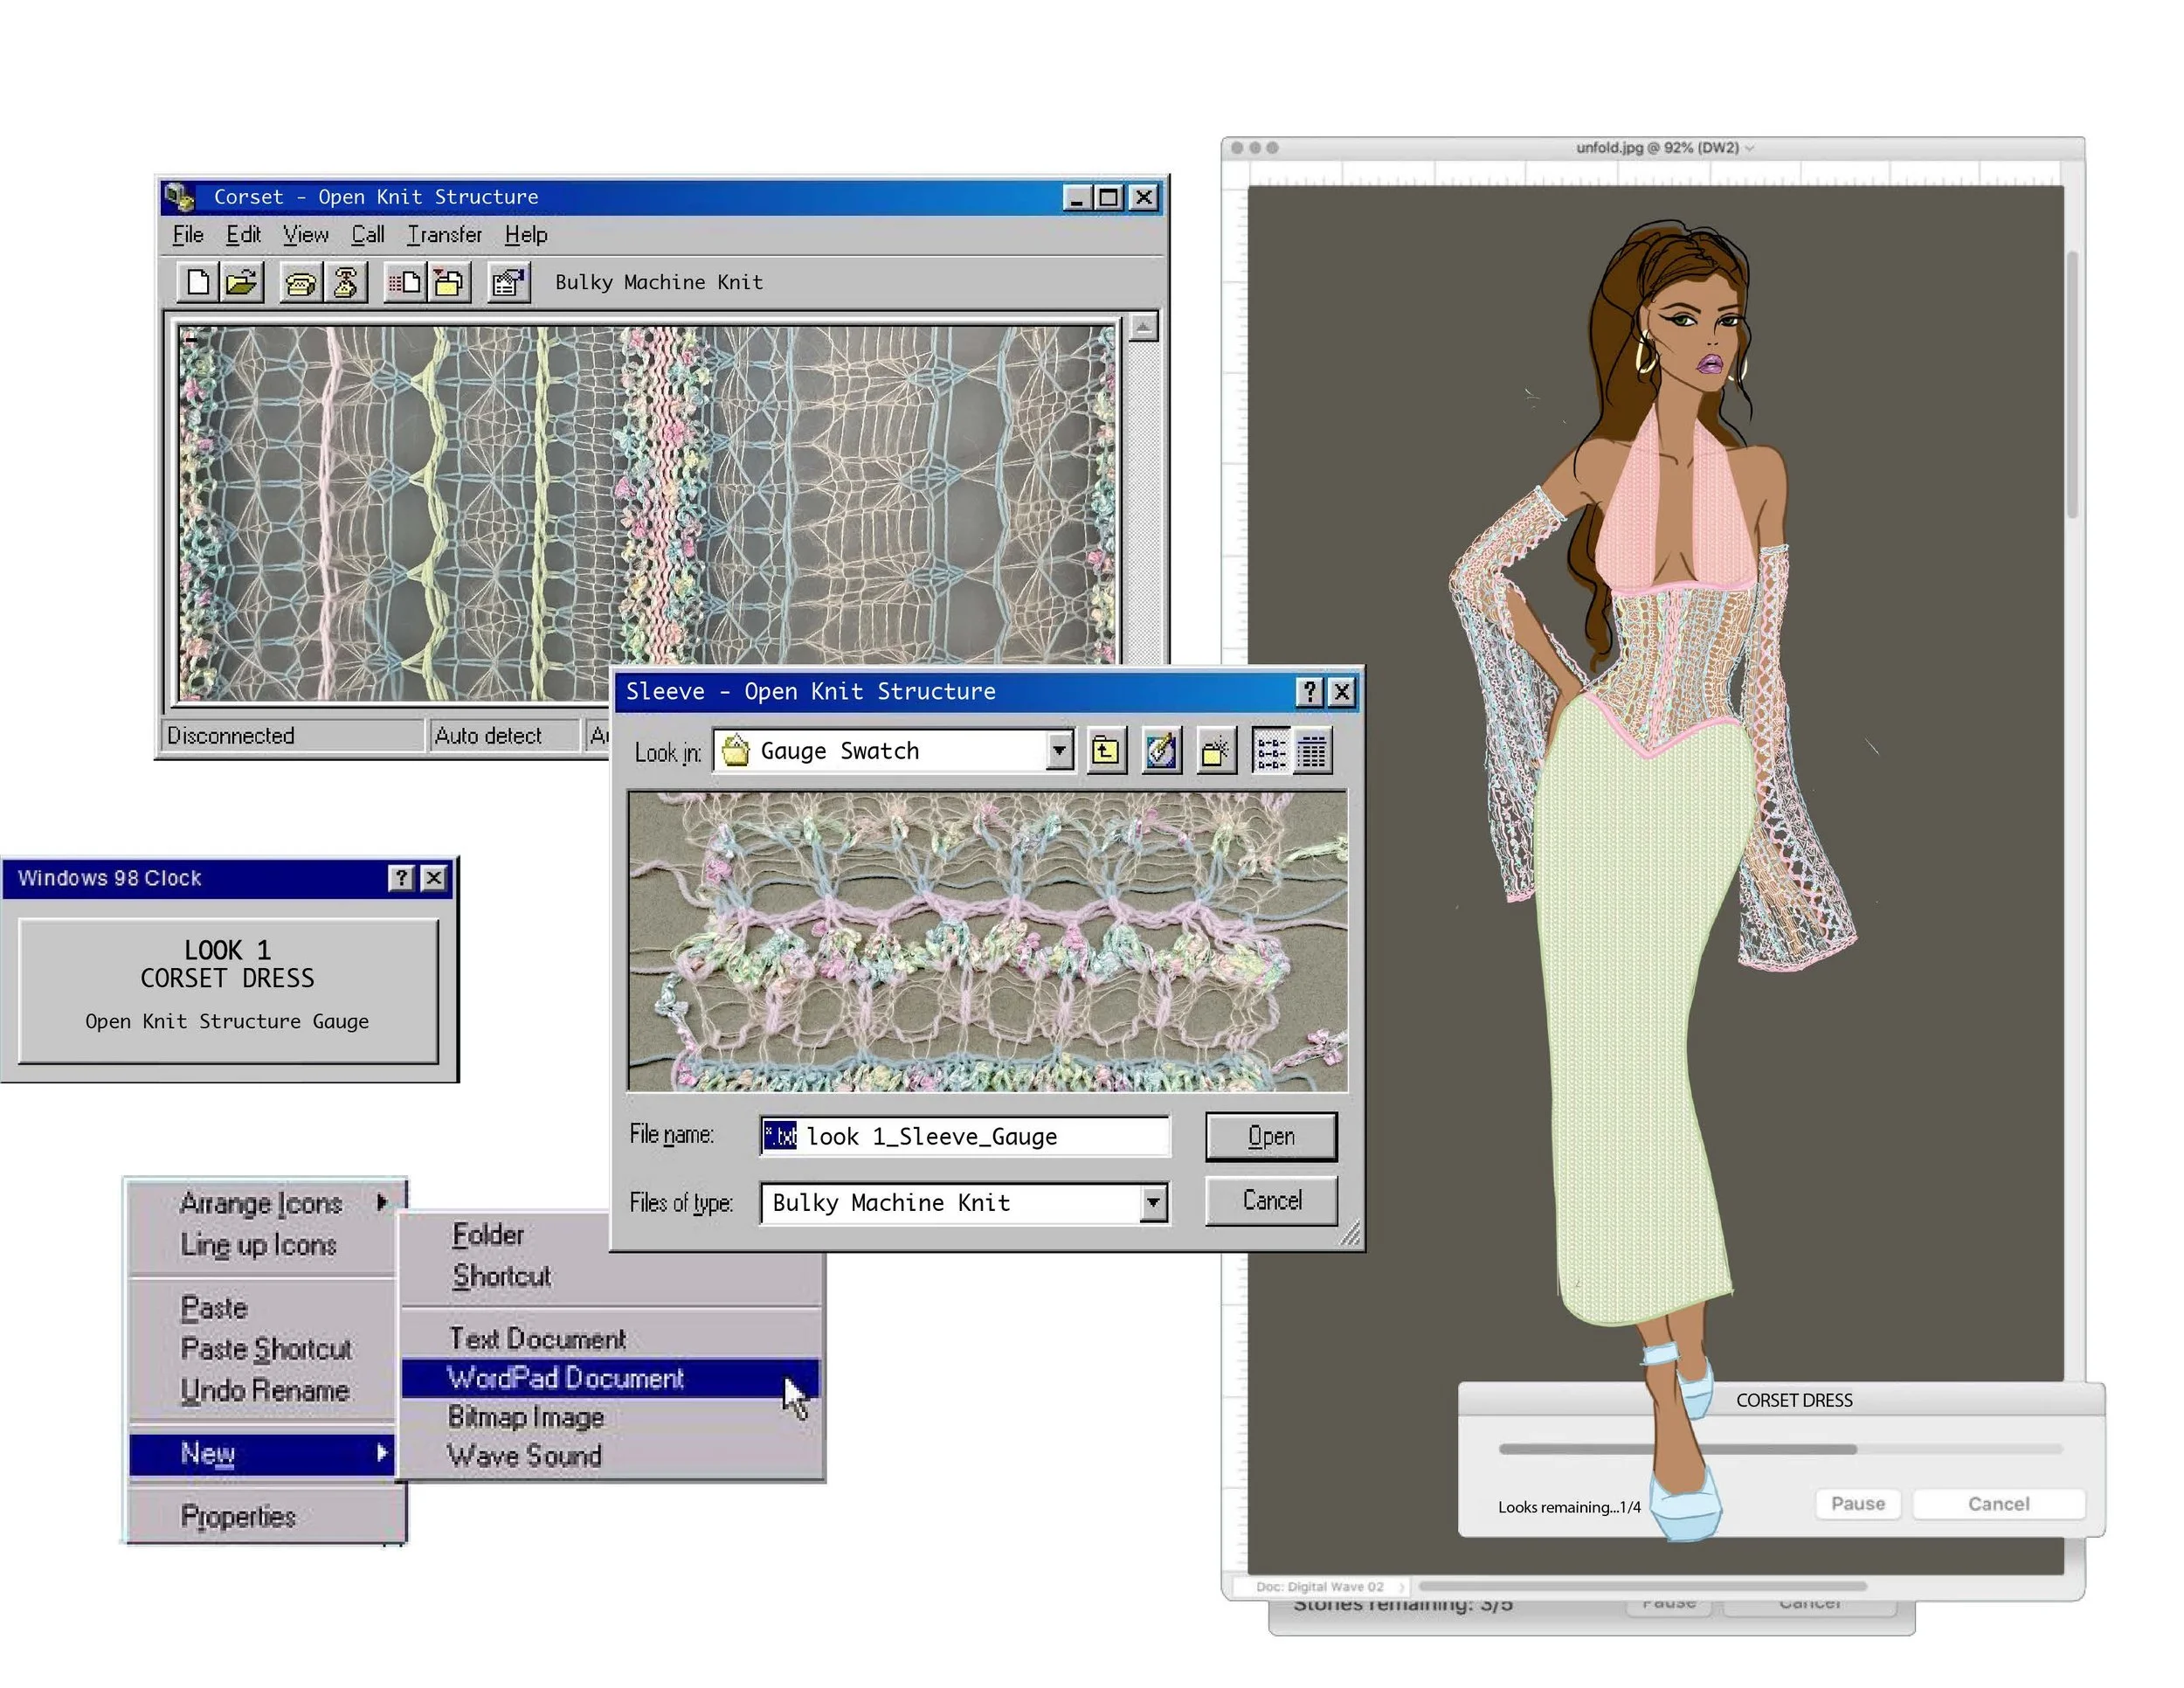
Task: Switch to Details view in Sleeve dialog
Action: pyautogui.click(x=1313, y=751)
